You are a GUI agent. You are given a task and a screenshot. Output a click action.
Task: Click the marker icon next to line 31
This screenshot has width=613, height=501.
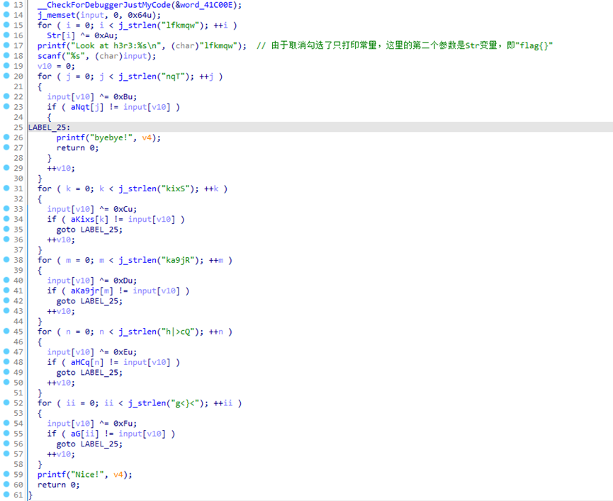tap(6, 188)
